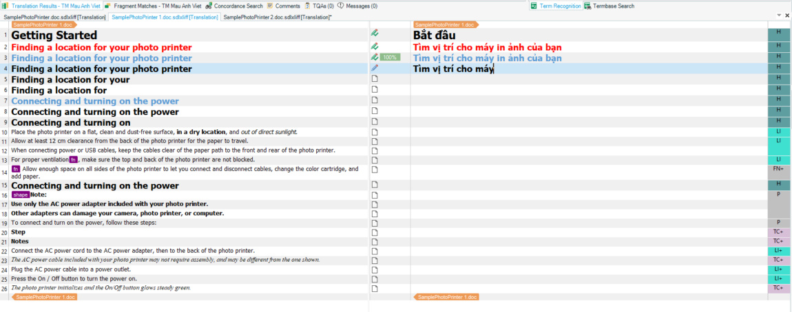The width and height of the screenshot is (792, 312).
Task: Select the fn tag before 'Allow enough space'
Action: pyautogui.click(x=16, y=169)
